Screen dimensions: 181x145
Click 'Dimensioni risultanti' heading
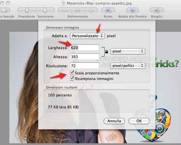[61, 87]
